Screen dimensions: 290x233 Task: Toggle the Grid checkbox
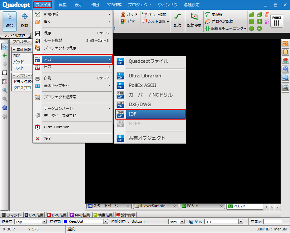(x=191, y=222)
